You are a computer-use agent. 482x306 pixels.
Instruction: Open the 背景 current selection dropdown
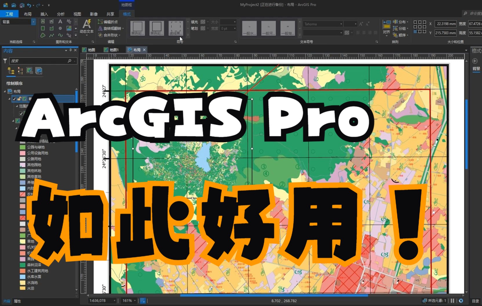pos(33,22)
